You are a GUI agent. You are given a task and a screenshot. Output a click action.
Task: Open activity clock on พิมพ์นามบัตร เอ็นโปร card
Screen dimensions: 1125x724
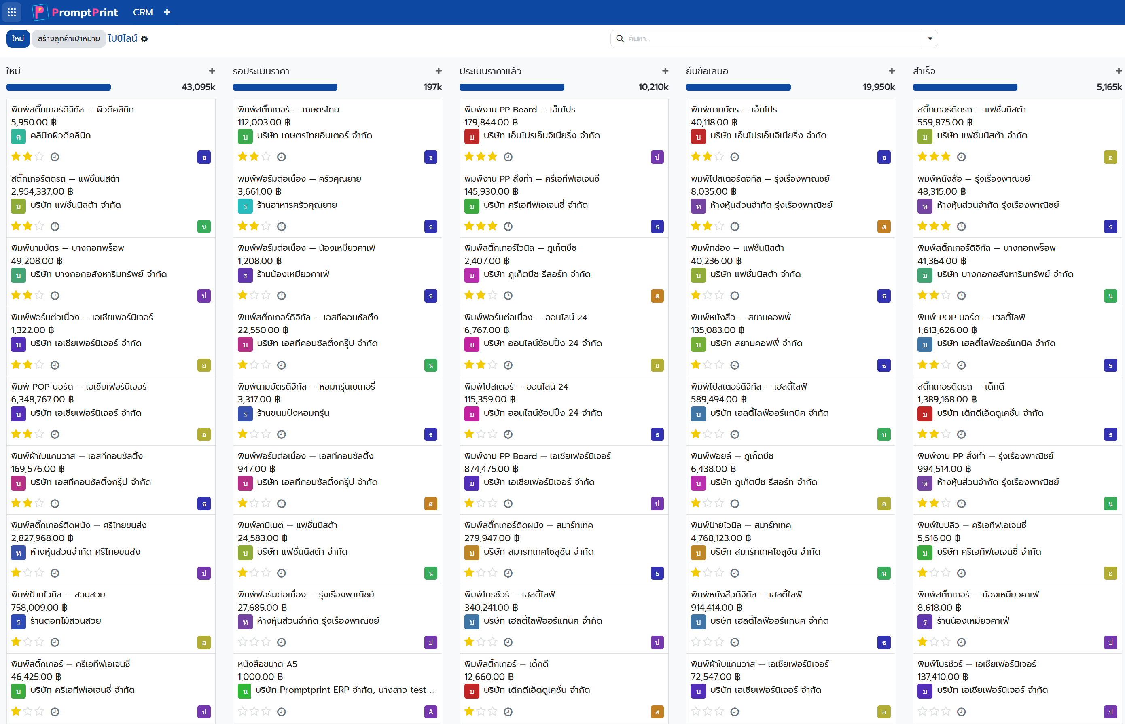[735, 157]
